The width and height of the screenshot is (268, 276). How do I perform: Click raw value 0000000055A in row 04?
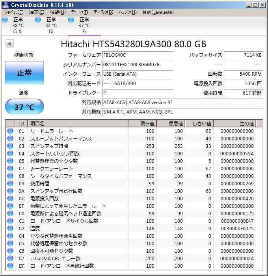click(x=237, y=154)
